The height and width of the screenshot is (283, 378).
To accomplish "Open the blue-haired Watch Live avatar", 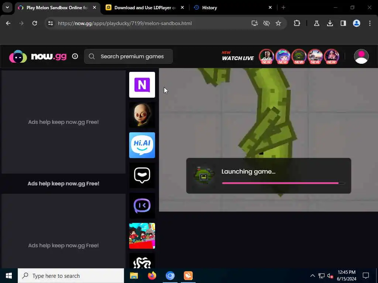I will 282,56.
